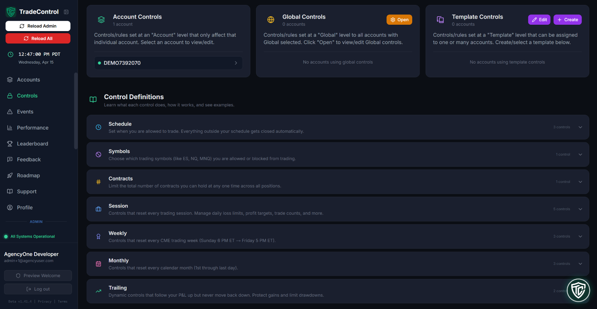Click the sidebar vertical scrollbar
The width and height of the screenshot is (597, 309).
pyautogui.click(x=76, y=111)
